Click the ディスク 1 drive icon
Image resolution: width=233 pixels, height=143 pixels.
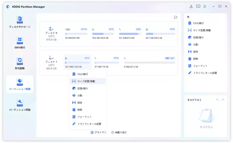(x=51, y=57)
